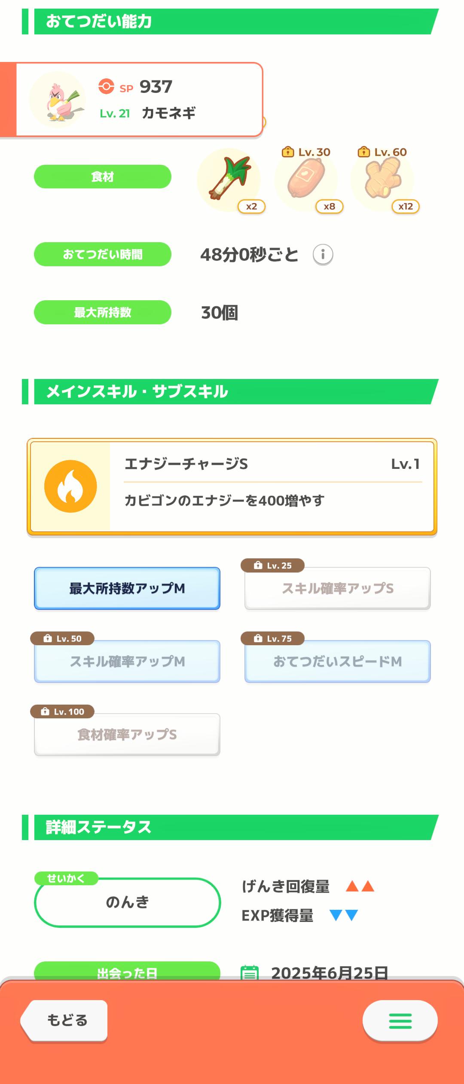Screen dimensions: 464x1084
Task: Tap the のんき nature box
Action: tap(127, 902)
